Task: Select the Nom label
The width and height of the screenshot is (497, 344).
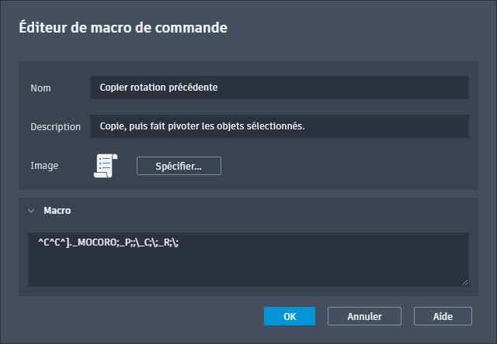Action: coord(40,88)
